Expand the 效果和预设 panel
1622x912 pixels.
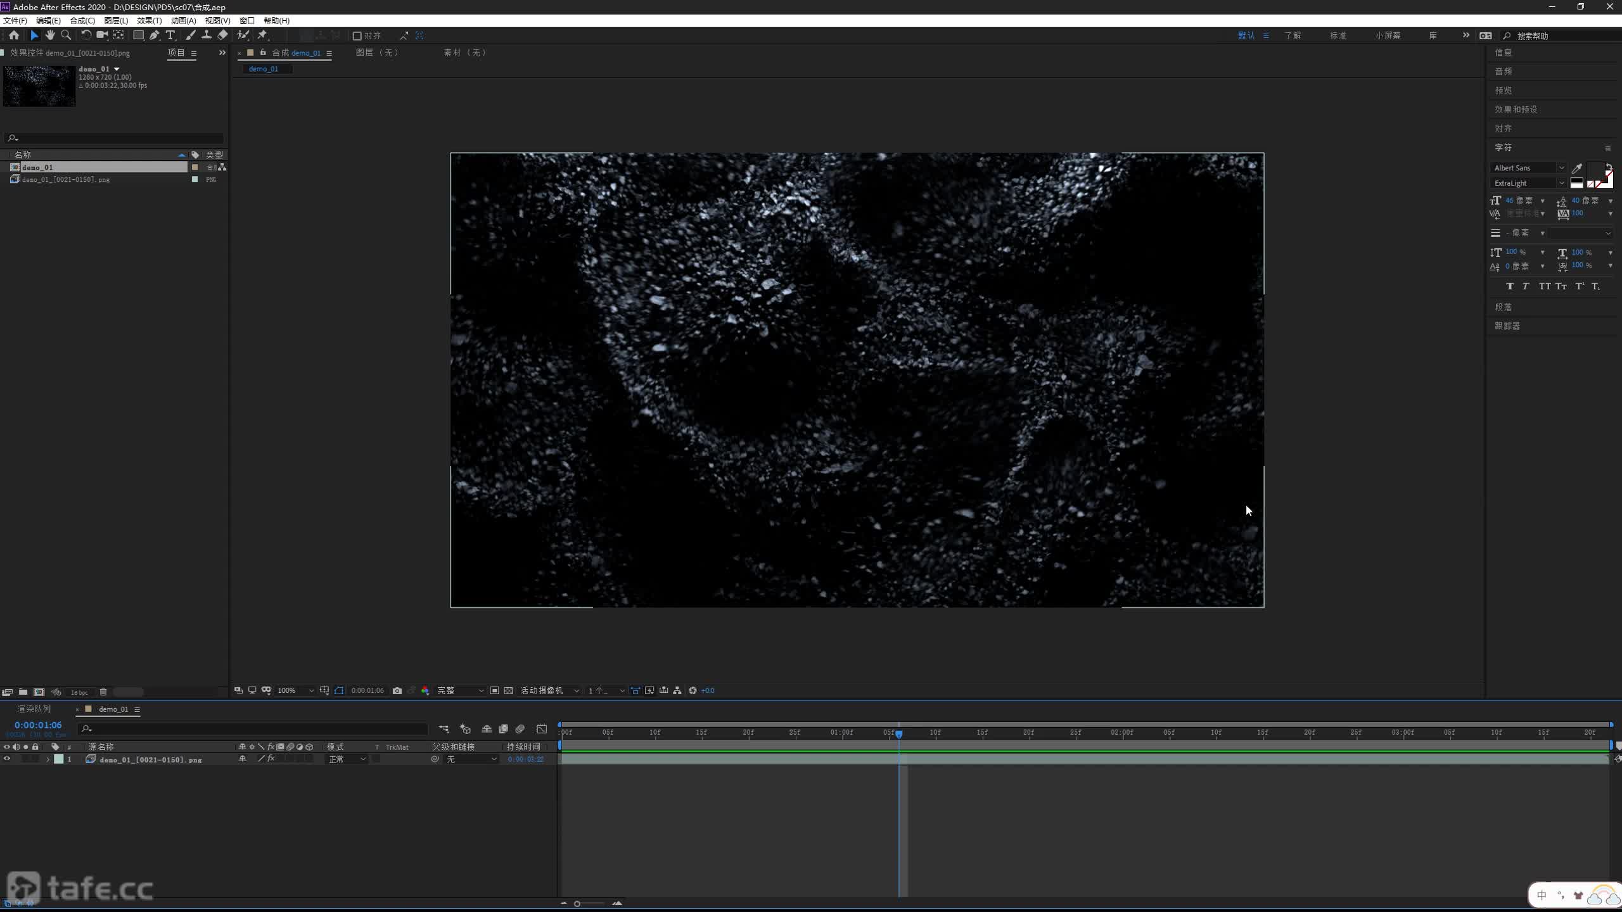(x=1516, y=109)
